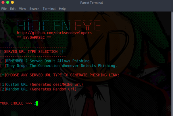The width and height of the screenshot is (173, 116).
Task: Open the Edit menu
Action: tap(13, 9)
